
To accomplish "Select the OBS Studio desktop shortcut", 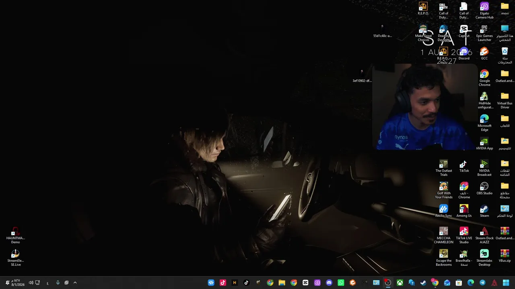I will 484,189.
